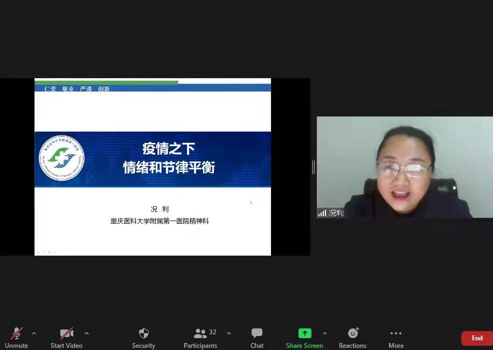Click the divider handle between slide and video
This screenshot has height=350, width=493.
(x=313, y=167)
